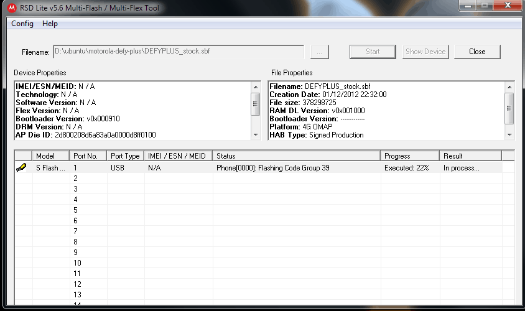Image resolution: width=525 pixels, height=311 pixels.
Task: Open the Help menu
Action: 50,24
